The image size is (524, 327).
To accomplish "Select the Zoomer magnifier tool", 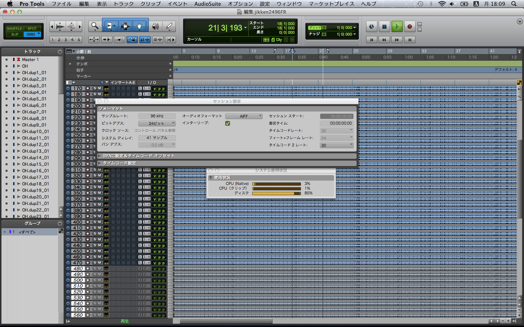I will [x=95, y=26].
